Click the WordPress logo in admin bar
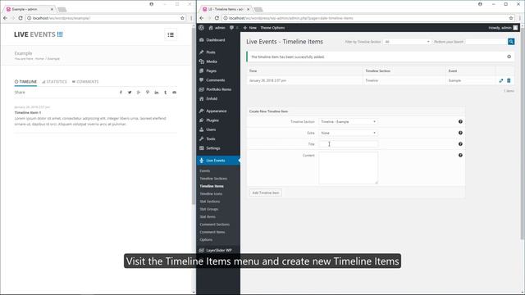 [201, 28]
